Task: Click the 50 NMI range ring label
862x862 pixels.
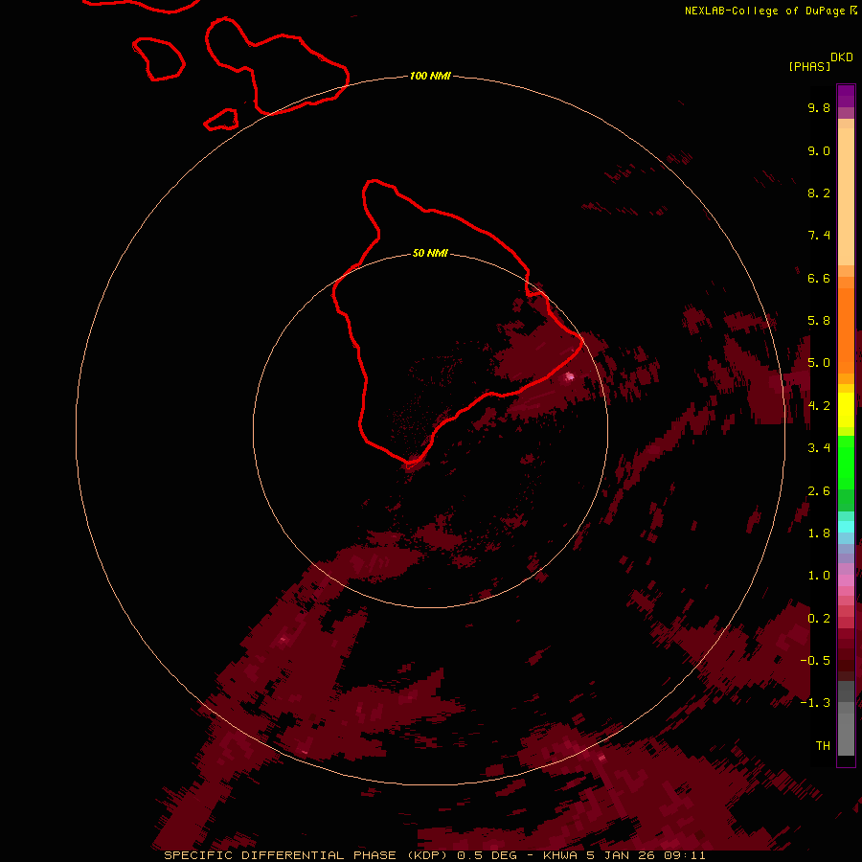Action: point(430,253)
